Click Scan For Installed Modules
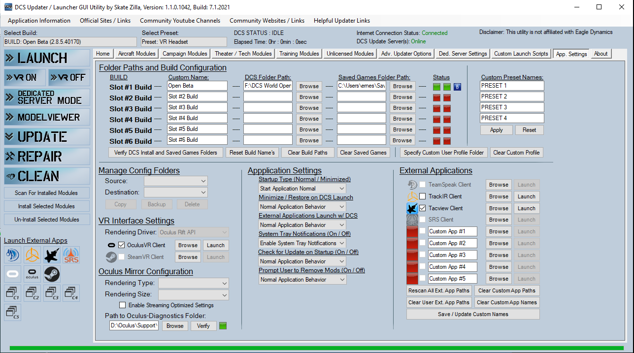Screen dimensions: 634x353 [x=47, y=193]
